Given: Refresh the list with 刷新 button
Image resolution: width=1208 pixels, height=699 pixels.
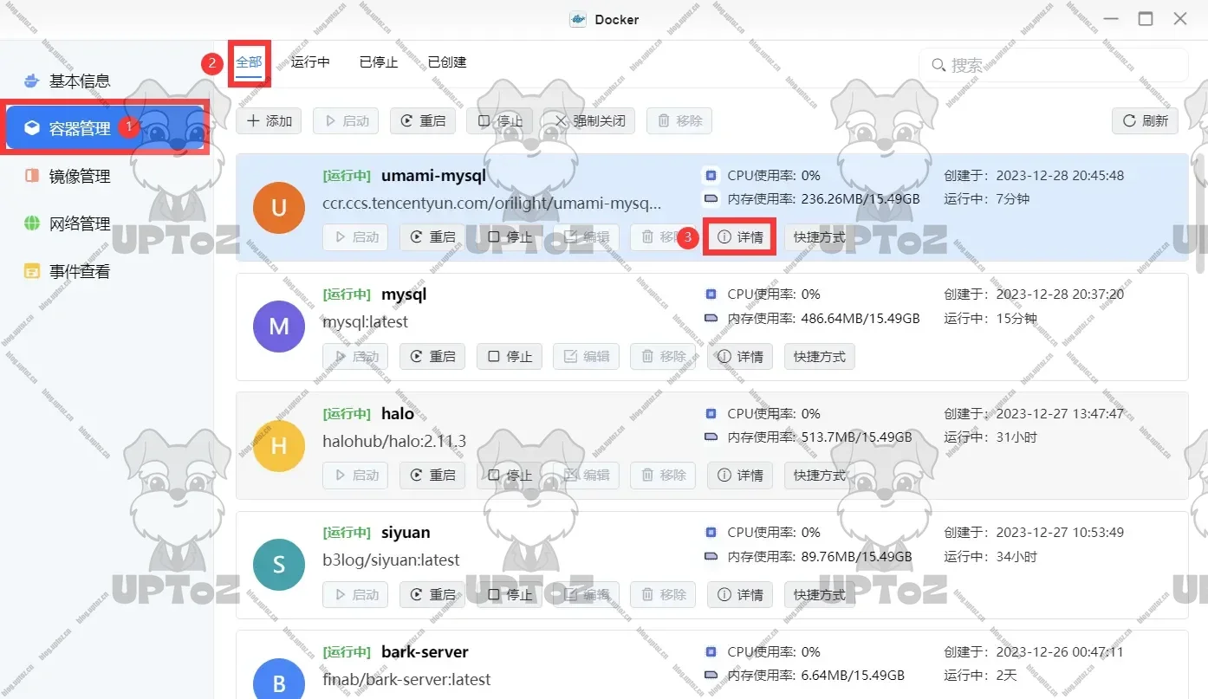Looking at the screenshot, I should [1145, 121].
